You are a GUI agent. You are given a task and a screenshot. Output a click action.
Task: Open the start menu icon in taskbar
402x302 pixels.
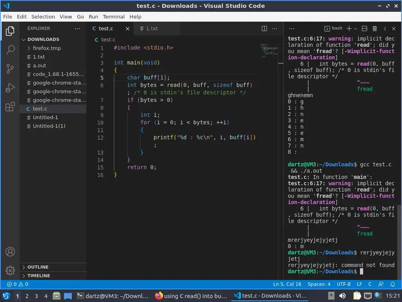[6, 296]
